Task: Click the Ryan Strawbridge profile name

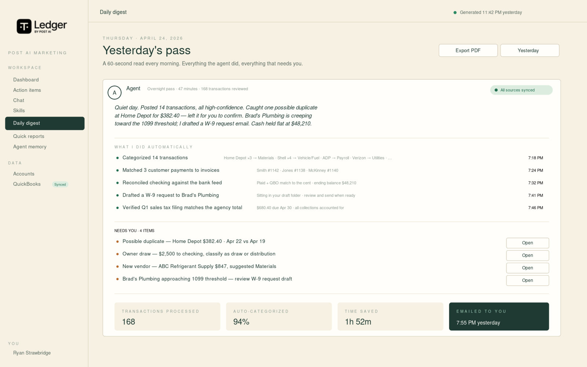Action: (x=32, y=353)
